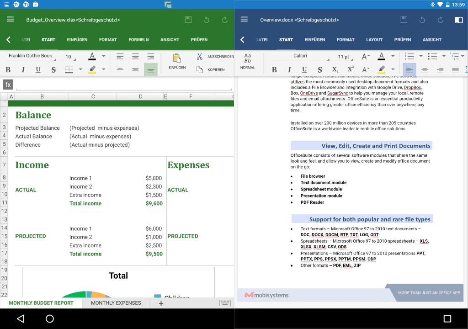
Task: Click the undo arrow in the spreadsheet title bar
Action: point(207,20)
